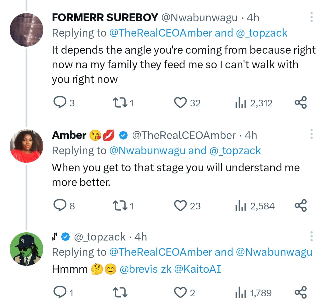Share Amber's tweet
The image size is (325, 303).
click(x=301, y=206)
